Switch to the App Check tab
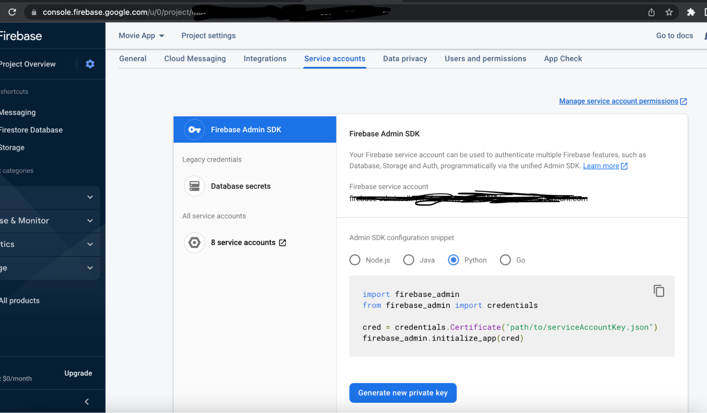 pos(563,59)
